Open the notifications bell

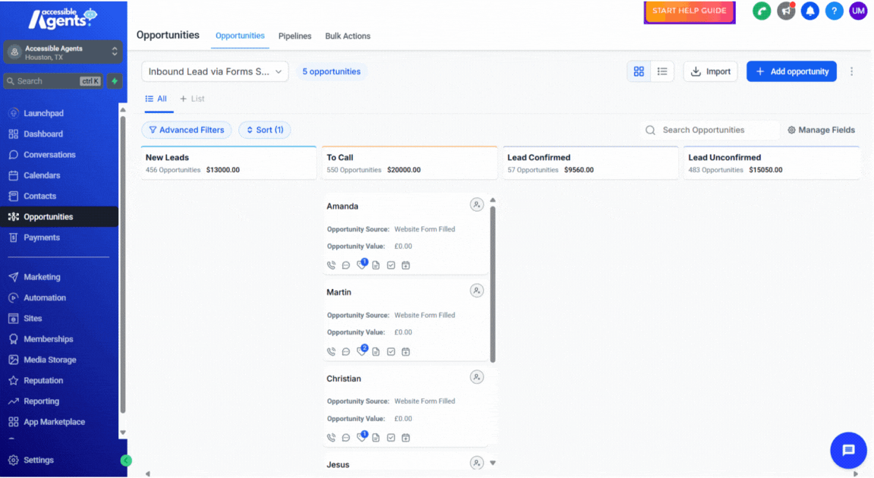click(810, 11)
